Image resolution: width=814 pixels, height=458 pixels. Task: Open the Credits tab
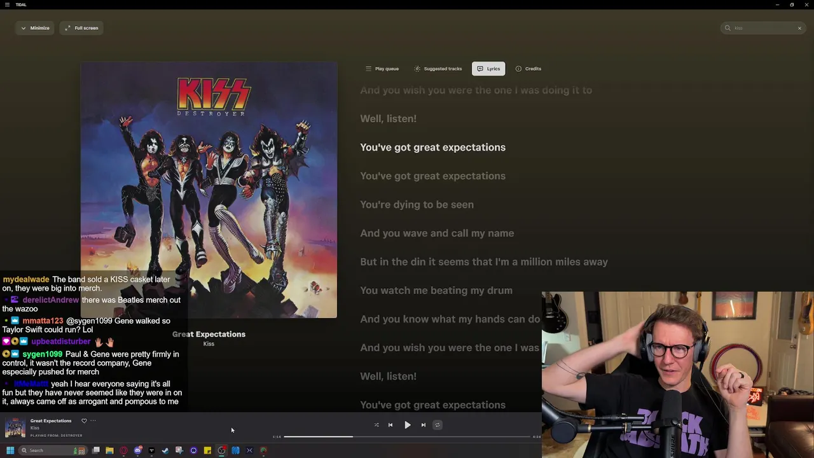(x=528, y=69)
